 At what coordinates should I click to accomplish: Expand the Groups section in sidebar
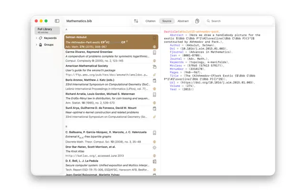click(37, 45)
